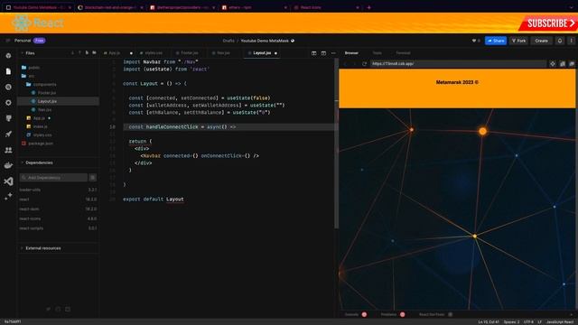Switch to the Footer.jsx editor tab

click(x=187, y=53)
